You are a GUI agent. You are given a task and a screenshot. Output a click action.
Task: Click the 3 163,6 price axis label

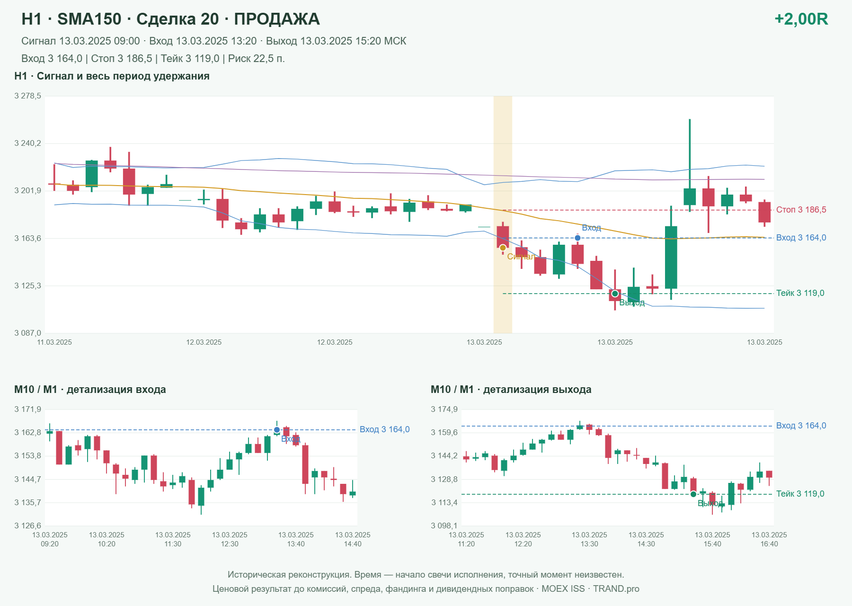[x=28, y=238]
